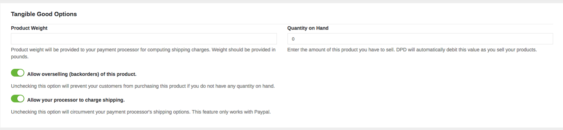Click the white knob of the shipping switch
The height and width of the screenshot is (130, 563).
pos(21,99)
